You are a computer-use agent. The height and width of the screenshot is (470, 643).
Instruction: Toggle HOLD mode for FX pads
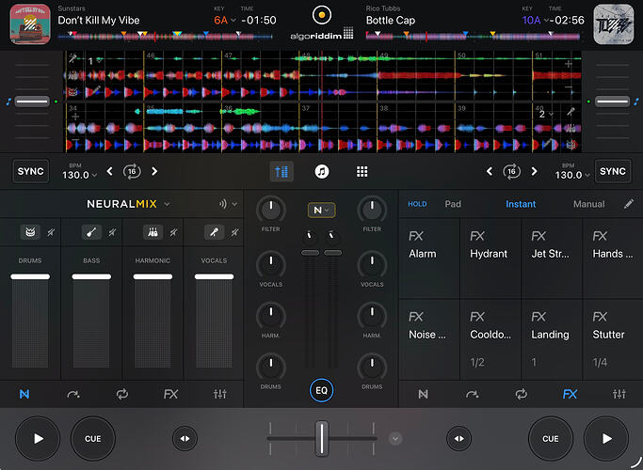[417, 204]
